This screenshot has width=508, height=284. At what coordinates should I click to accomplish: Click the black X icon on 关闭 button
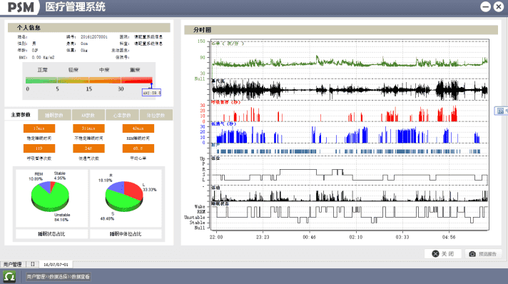(x=435, y=254)
